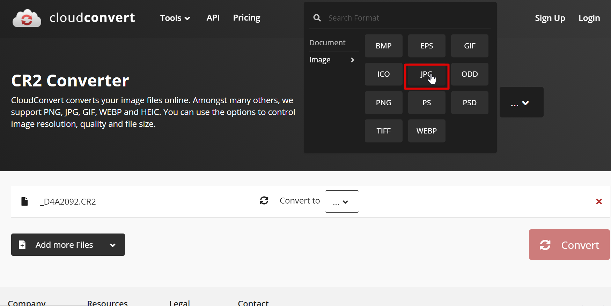Click the add-file icon on Add more Files

[x=22, y=245]
